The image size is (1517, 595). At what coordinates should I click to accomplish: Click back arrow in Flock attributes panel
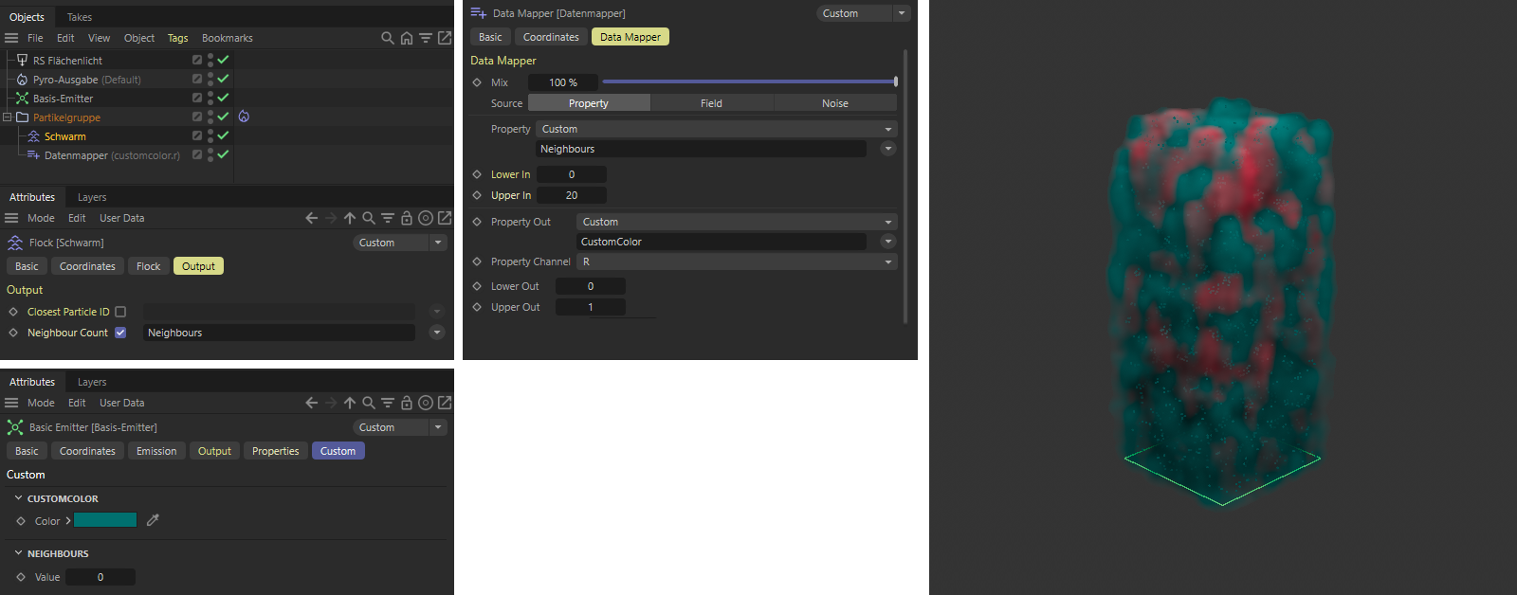click(x=311, y=218)
